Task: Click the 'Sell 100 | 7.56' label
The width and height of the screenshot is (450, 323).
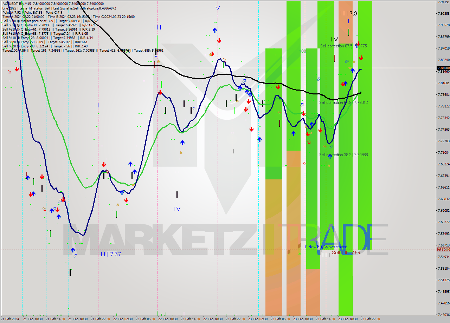Action: pos(346,252)
